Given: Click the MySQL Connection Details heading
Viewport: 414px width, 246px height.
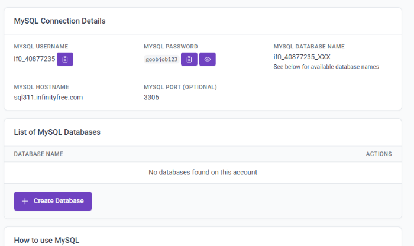Looking at the screenshot, I should [60, 21].
